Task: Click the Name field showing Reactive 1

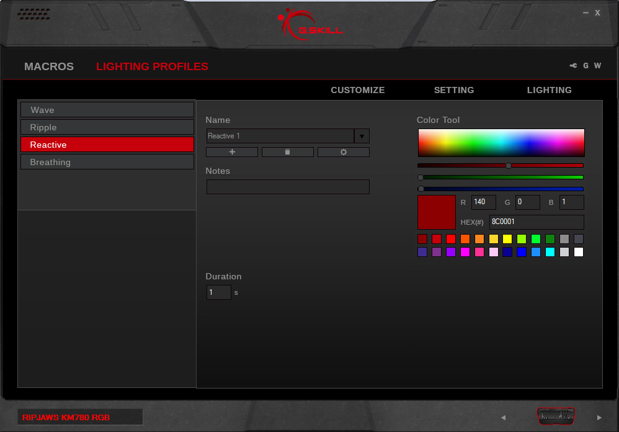Action: click(x=280, y=136)
